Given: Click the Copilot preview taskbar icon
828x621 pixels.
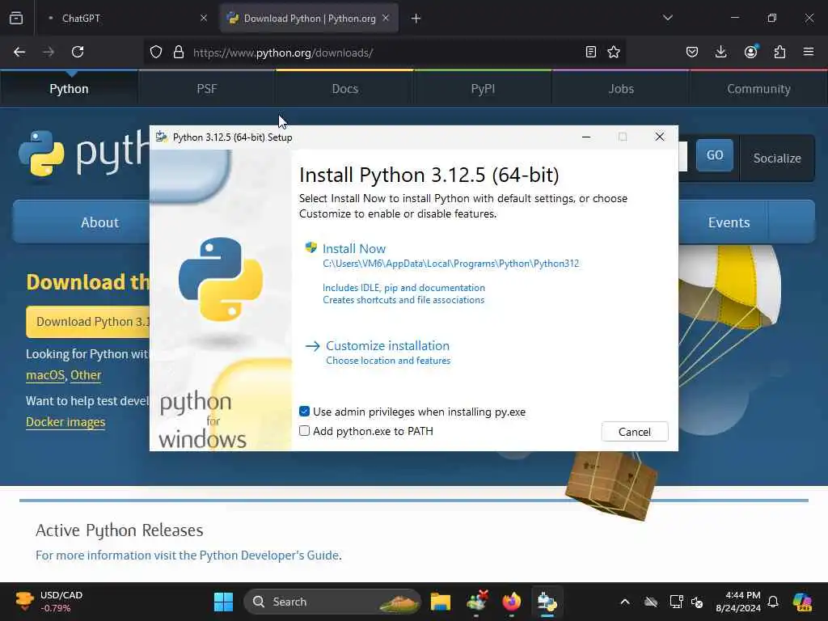Looking at the screenshot, I should click(x=802, y=602).
